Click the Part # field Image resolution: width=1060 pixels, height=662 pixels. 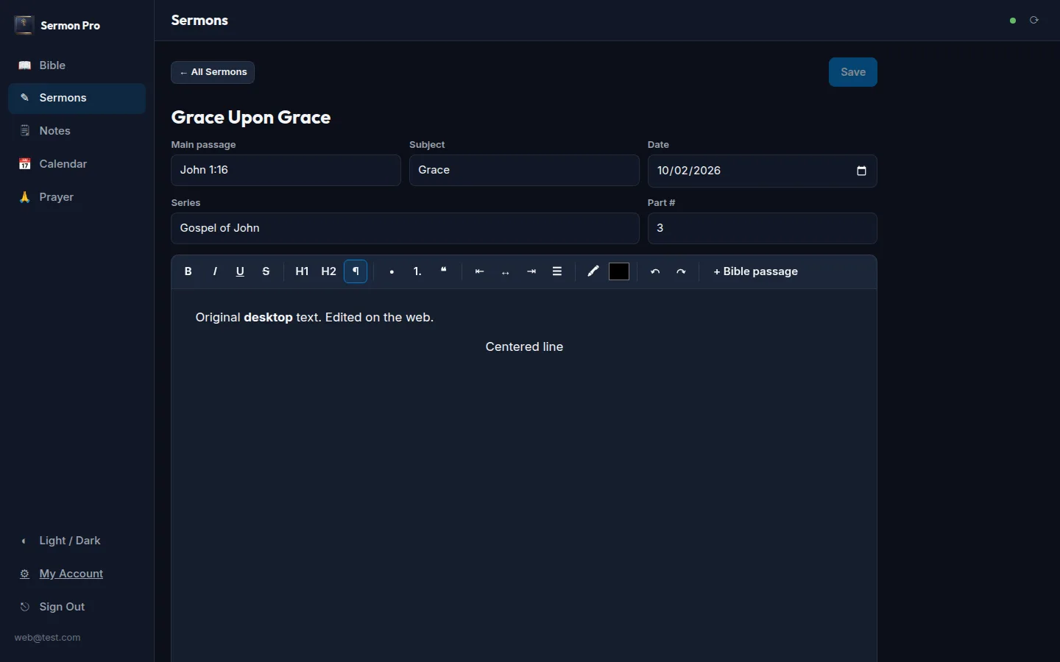coord(763,228)
